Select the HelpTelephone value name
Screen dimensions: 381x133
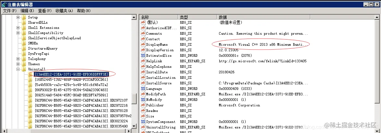159,66
